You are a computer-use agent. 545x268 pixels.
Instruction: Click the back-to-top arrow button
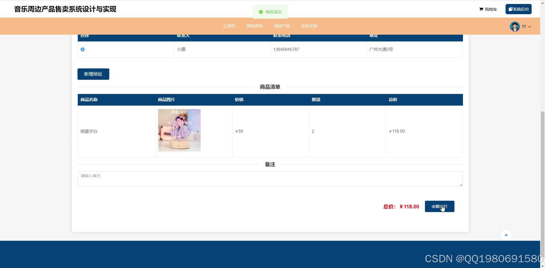point(506,235)
